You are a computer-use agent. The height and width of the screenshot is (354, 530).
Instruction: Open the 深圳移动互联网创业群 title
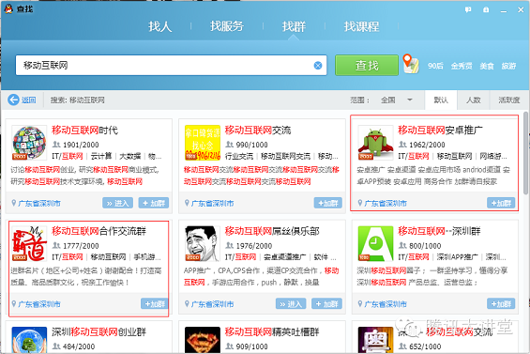coord(98,331)
